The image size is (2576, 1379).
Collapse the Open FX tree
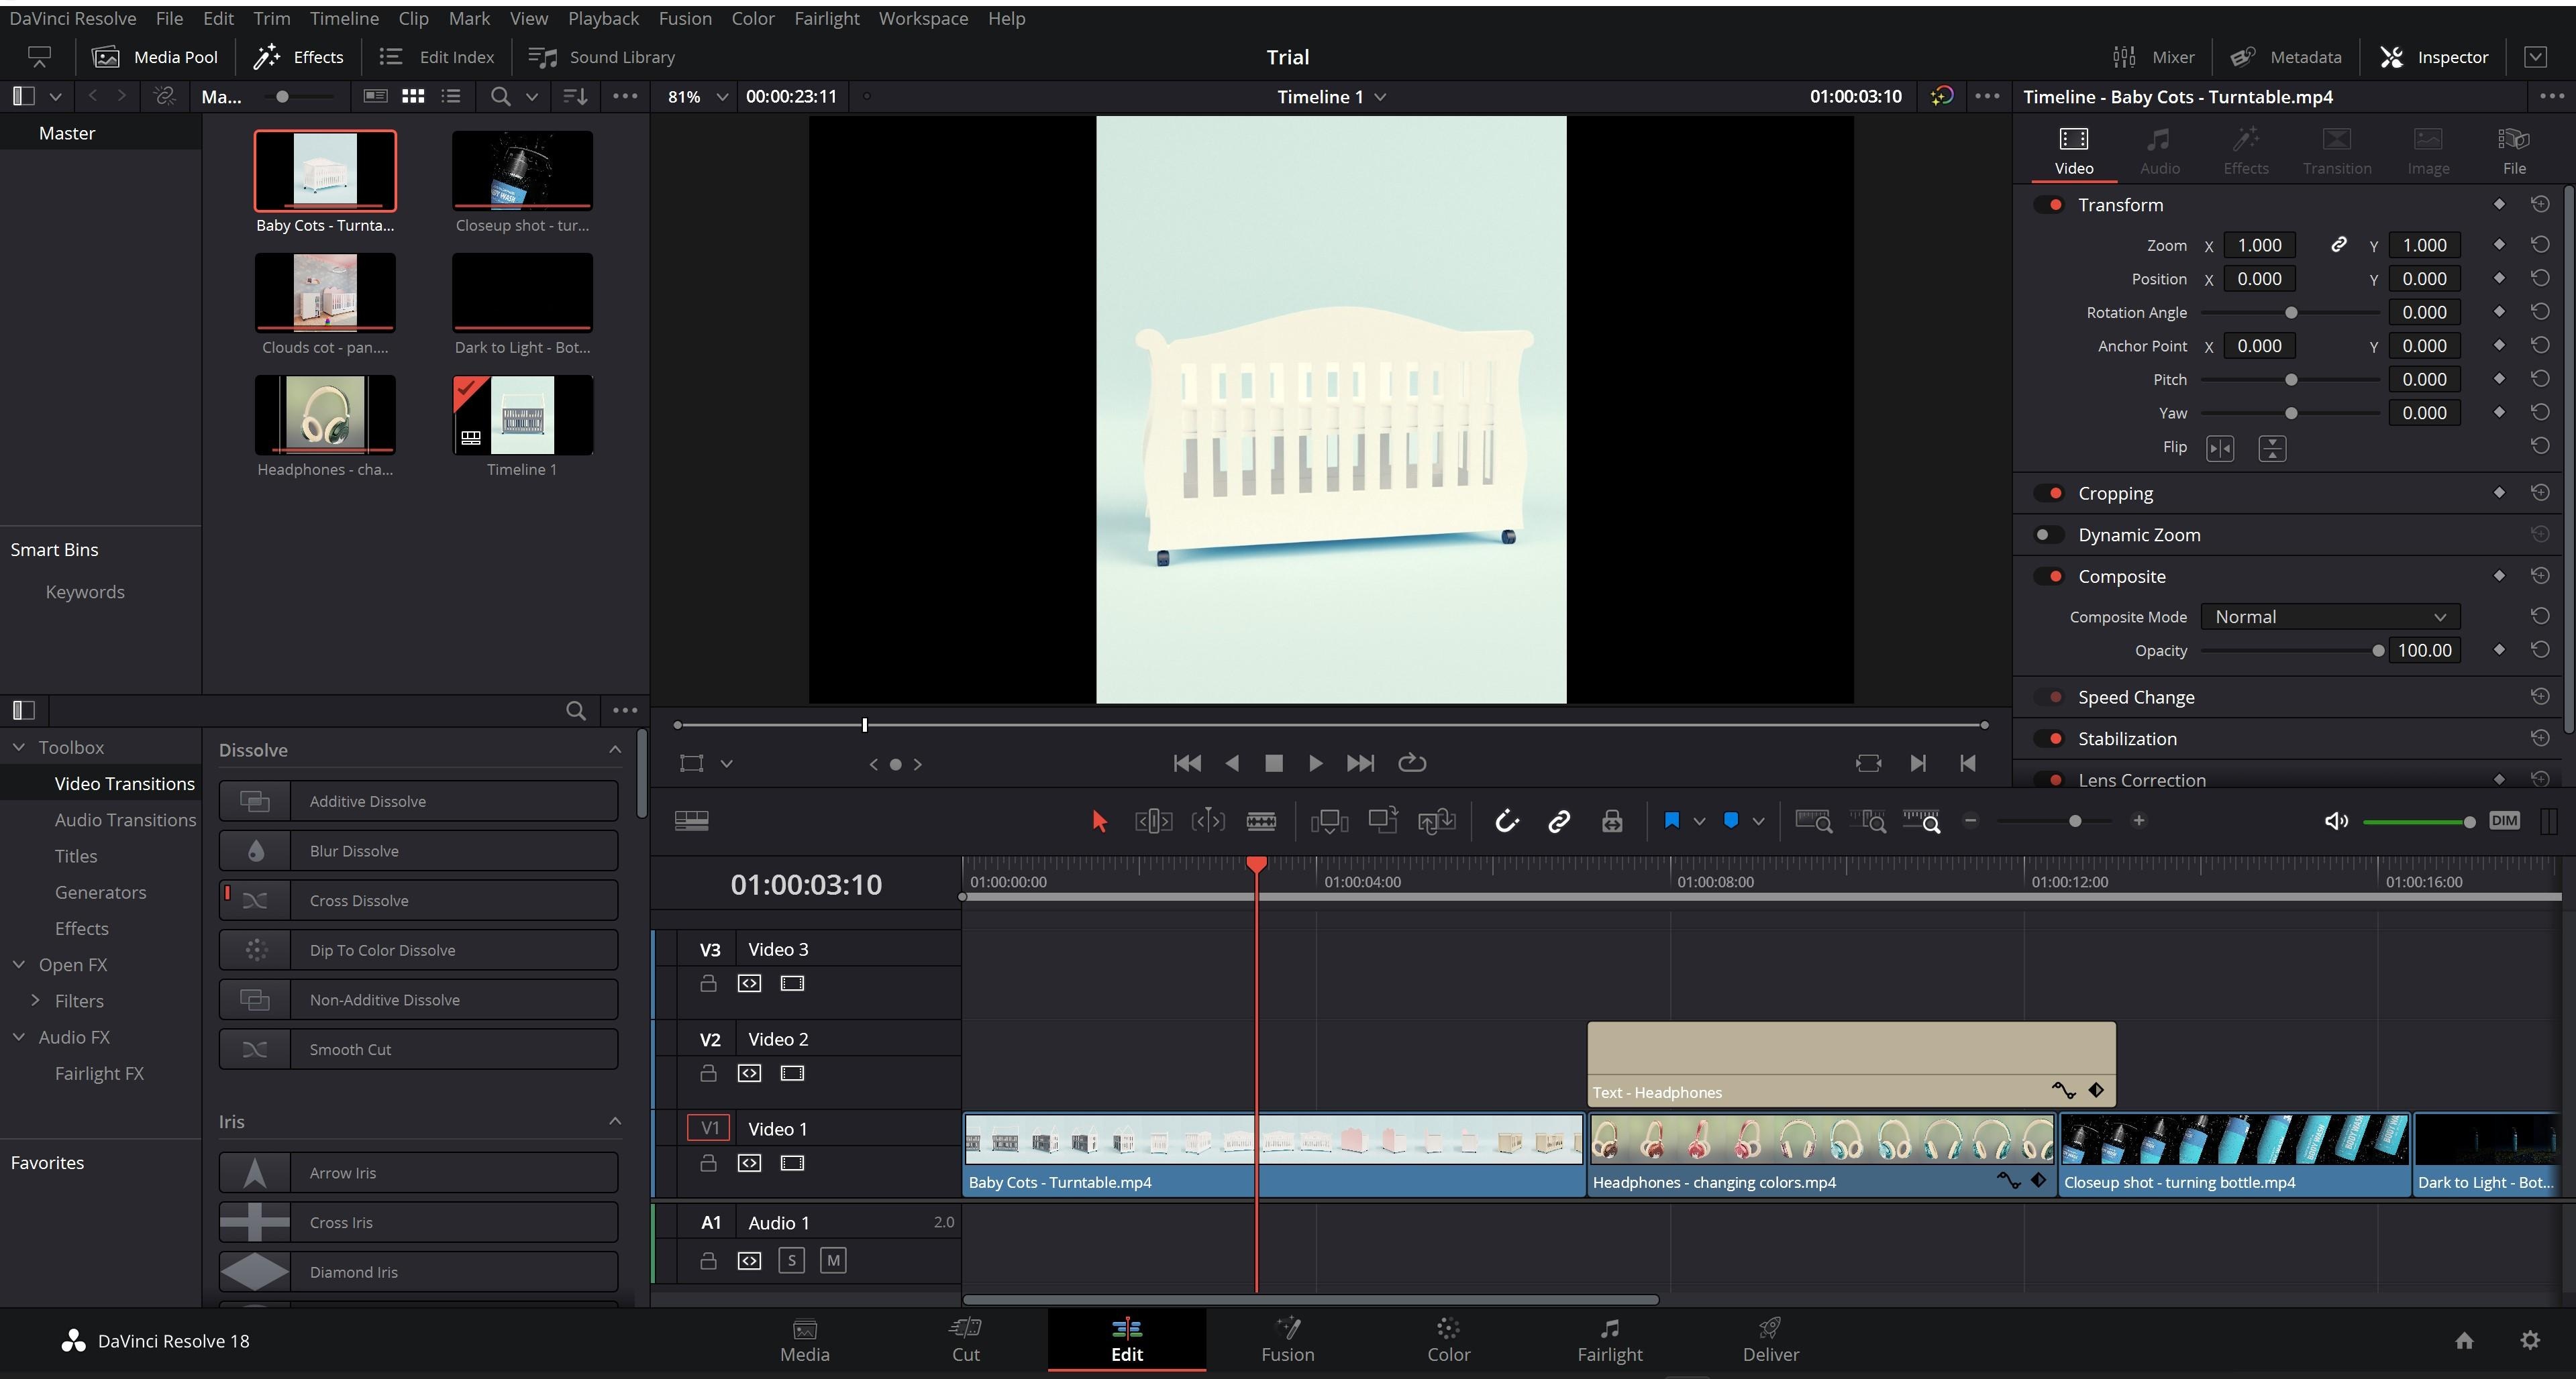point(19,964)
